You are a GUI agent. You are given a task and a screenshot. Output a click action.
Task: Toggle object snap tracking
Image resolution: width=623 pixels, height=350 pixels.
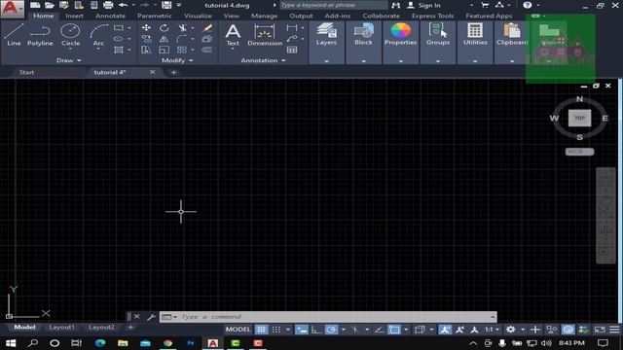pos(379,330)
